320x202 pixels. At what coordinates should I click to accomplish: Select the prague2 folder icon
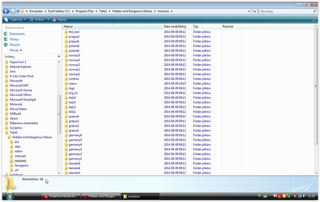click(66, 37)
